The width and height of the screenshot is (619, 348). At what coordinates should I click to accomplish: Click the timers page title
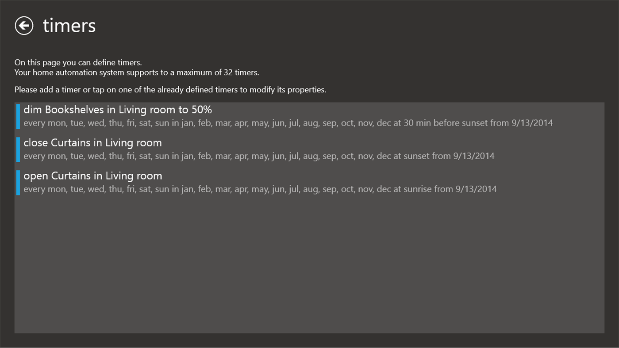(x=69, y=25)
